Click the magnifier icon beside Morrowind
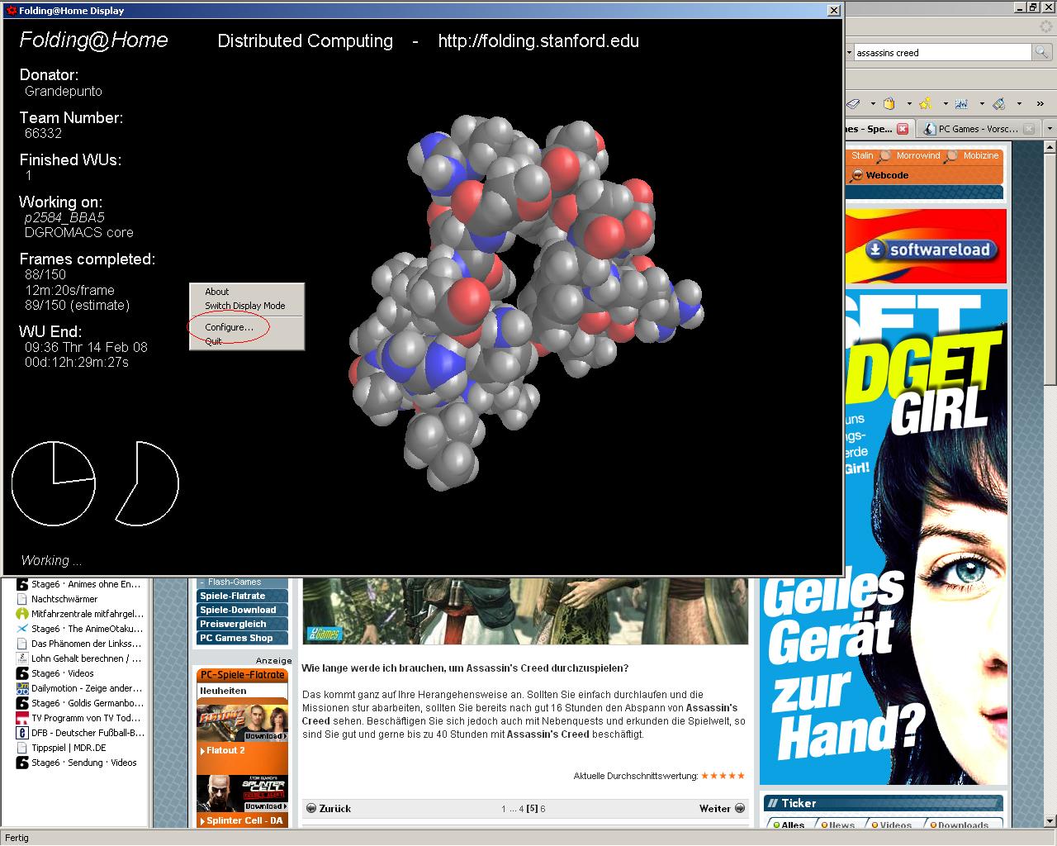Image resolution: width=1057 pixels, height=846 pixels. [x=884, y=155]
